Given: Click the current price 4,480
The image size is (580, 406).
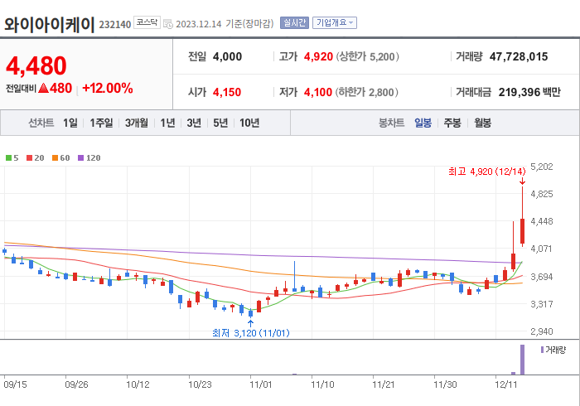Looking at the screenshot, I should click(x=36, y=65).
